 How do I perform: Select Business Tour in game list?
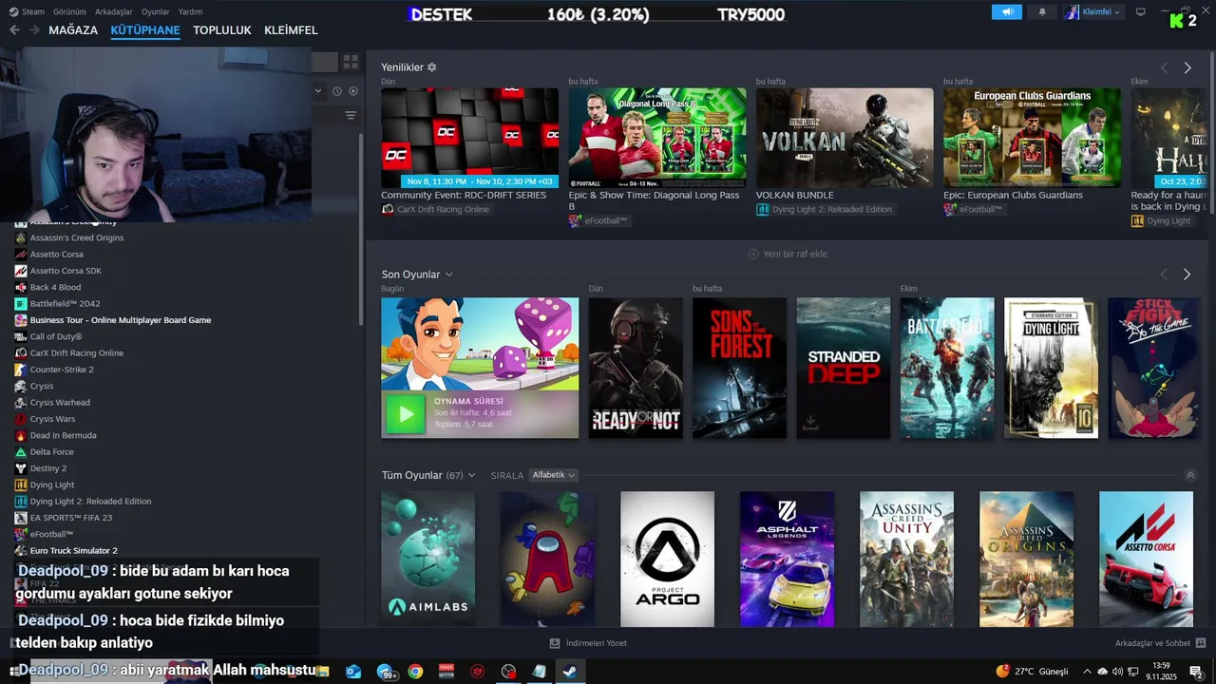coord(120,320)
